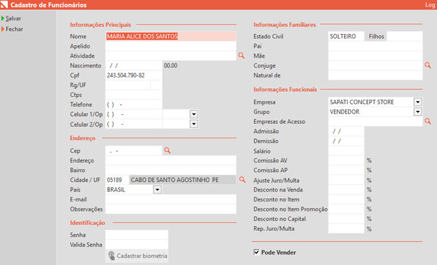Click Fechar to close the form
Viewport: 437px width, 265px height.
tap(14, 29)
